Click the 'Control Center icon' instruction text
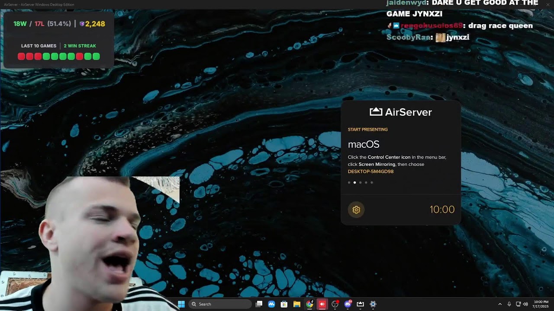 point(389,157)
